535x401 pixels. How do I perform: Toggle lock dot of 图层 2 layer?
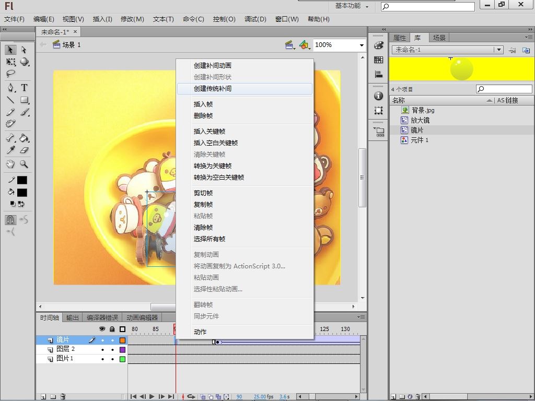[112, 350]
